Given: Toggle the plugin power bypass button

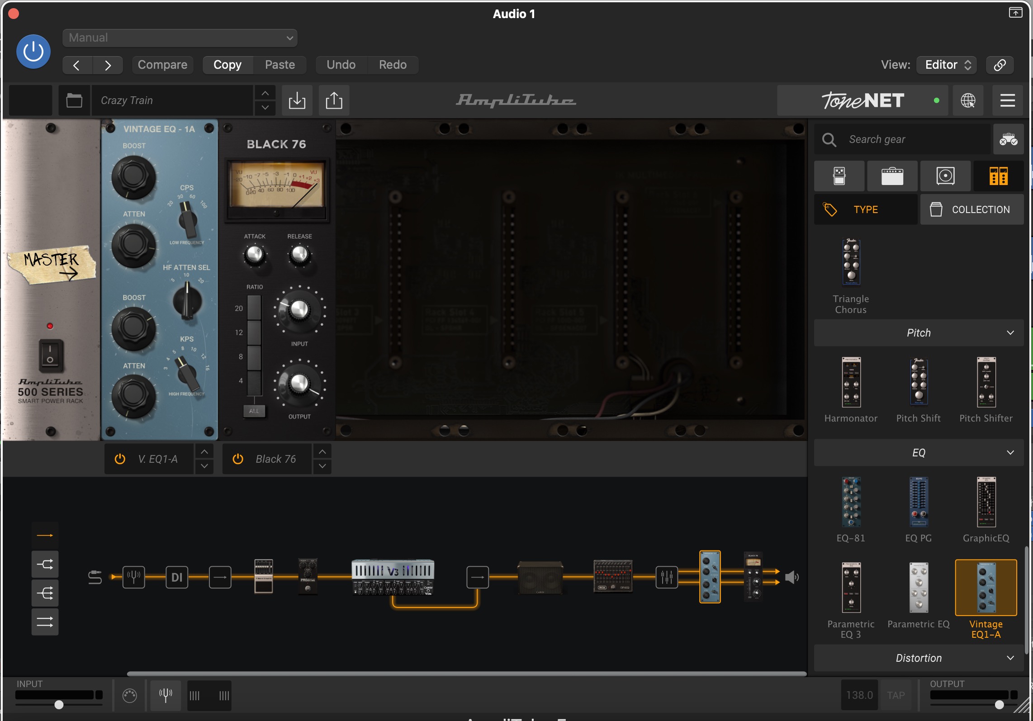Looking at the screenshot, I should (33, 52).
